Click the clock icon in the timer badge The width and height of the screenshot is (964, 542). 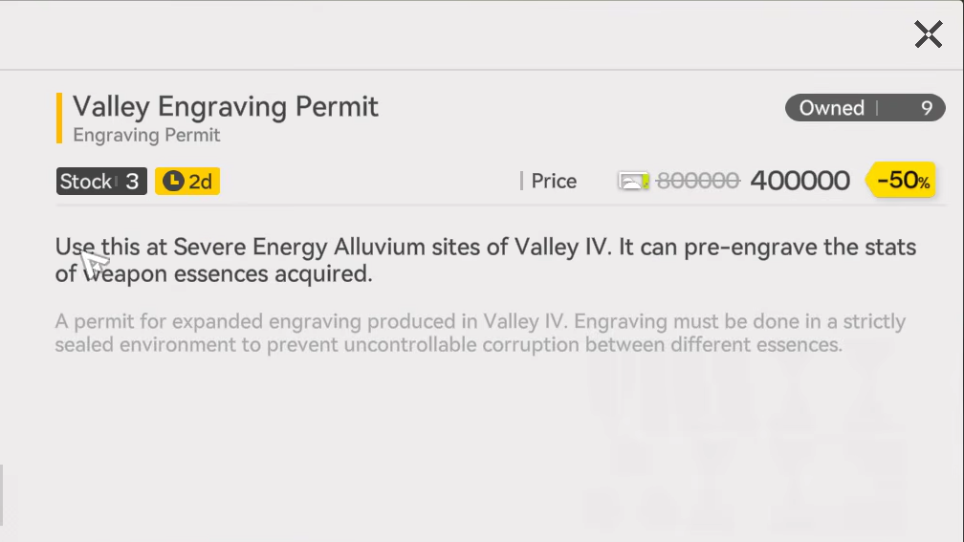172,181
